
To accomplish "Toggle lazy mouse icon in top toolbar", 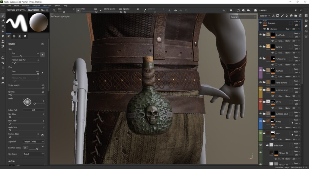I will click(x=145, y=10).
